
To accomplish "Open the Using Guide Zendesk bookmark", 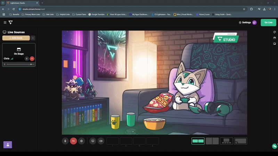I will (222, 15).
